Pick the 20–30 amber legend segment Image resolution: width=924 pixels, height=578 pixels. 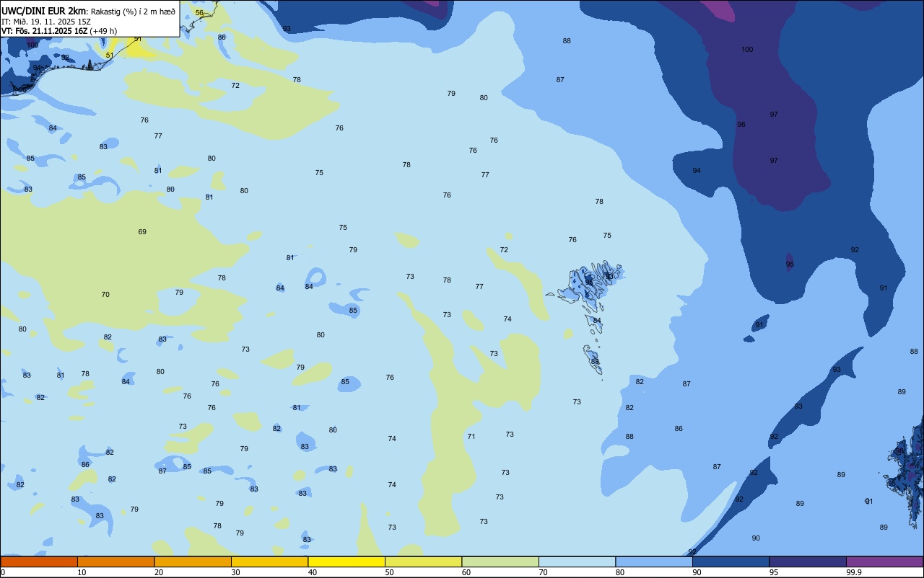click(193, 561)
